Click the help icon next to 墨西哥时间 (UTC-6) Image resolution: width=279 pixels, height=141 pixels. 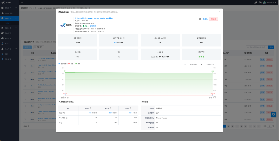35,8
